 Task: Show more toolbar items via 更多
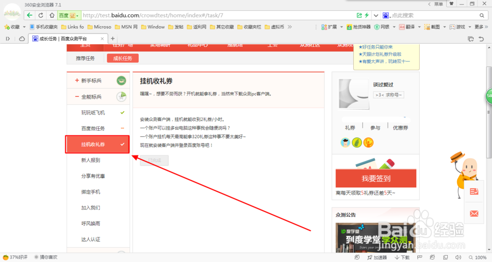tap(481, 27)
